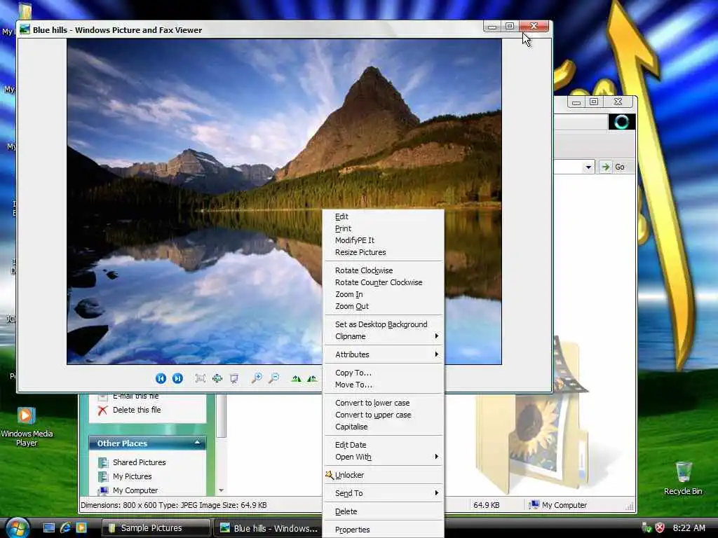
Task: Click the red shield security tray icon
Action: tap(660, 528)
